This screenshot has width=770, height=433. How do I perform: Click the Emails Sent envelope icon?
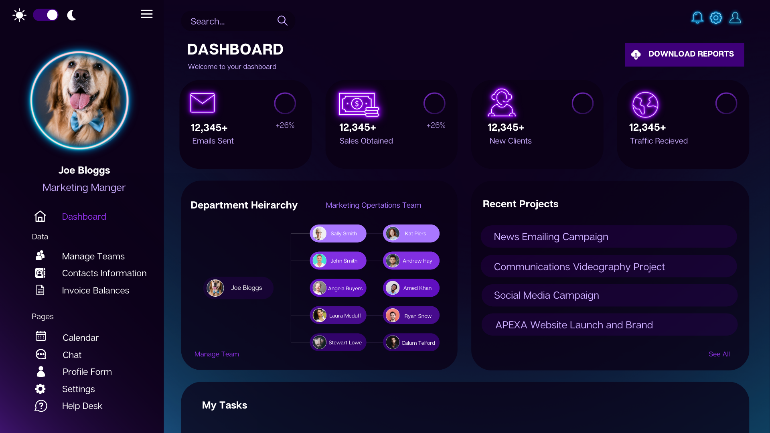(x=203, y=103)
